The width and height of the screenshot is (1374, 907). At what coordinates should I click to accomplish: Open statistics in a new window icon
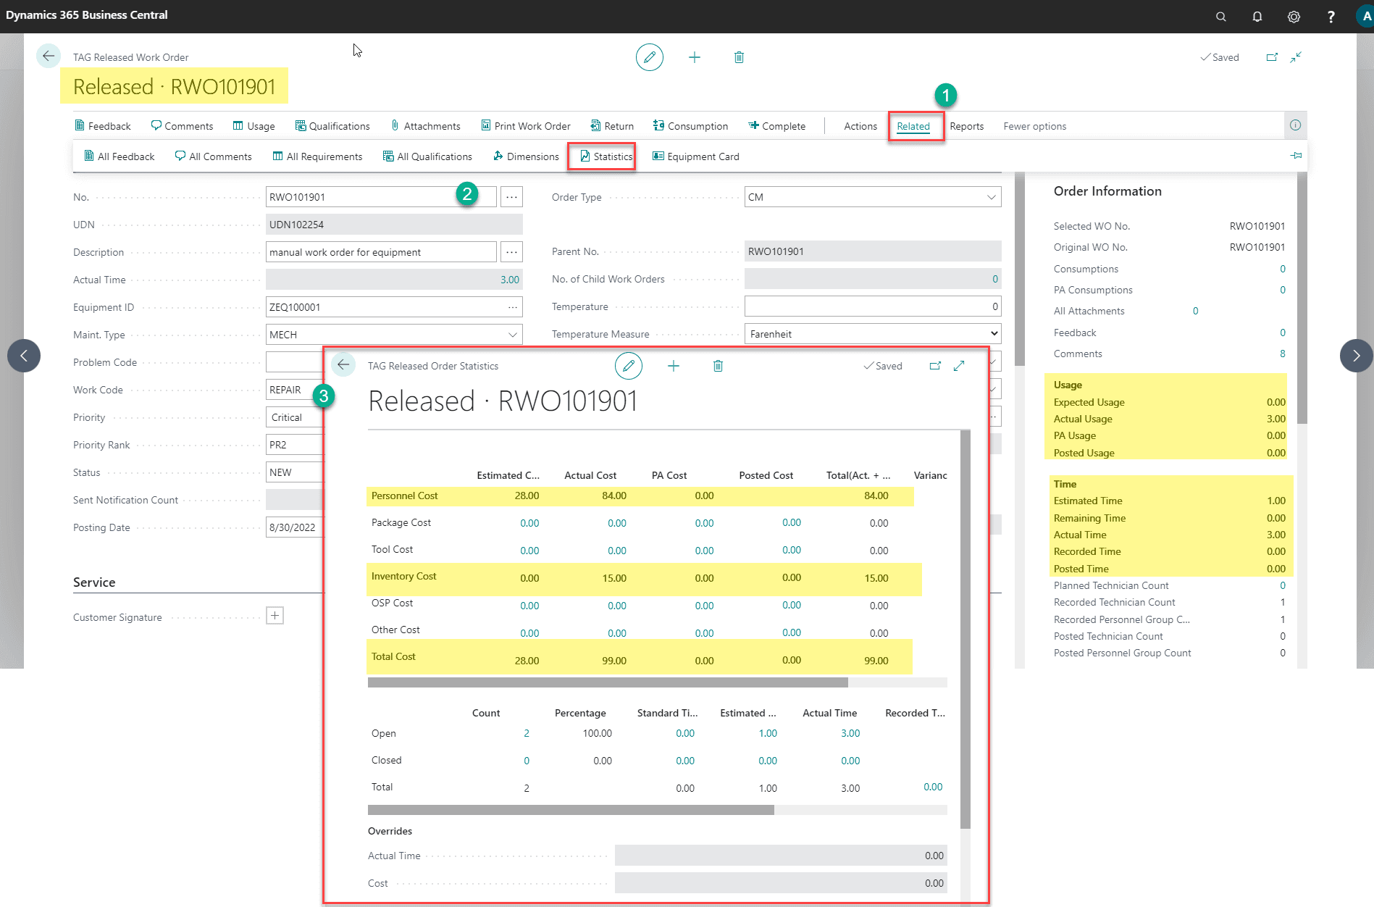[x=935, y=366]
